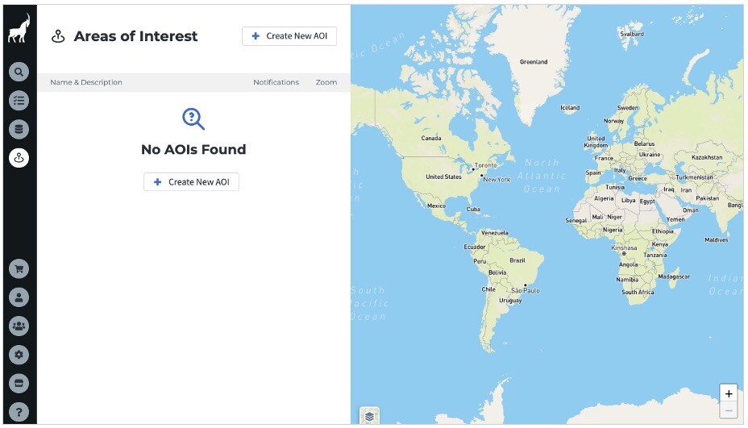Click the Notifications column header
This screenshot has width=748, height=428.
click(276, 82)
